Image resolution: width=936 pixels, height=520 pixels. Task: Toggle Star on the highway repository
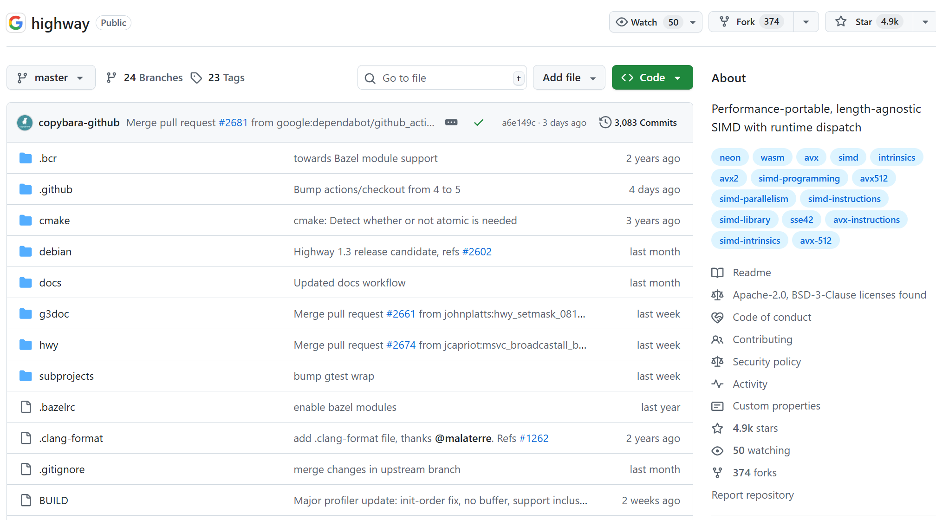[869, 22]
